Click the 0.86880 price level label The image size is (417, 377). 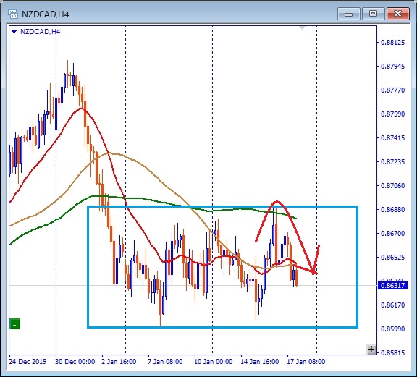(393, 210)
